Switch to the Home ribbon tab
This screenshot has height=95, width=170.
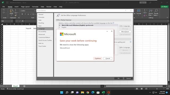point(10,7)
